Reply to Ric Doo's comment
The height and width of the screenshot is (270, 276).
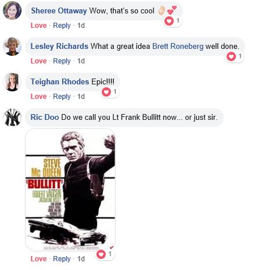pos(62,259)
